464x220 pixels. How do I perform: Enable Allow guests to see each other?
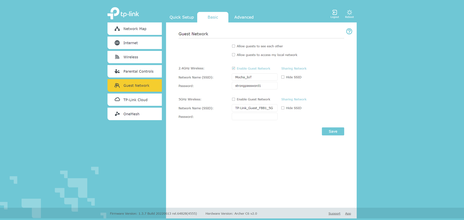(233, 46)
